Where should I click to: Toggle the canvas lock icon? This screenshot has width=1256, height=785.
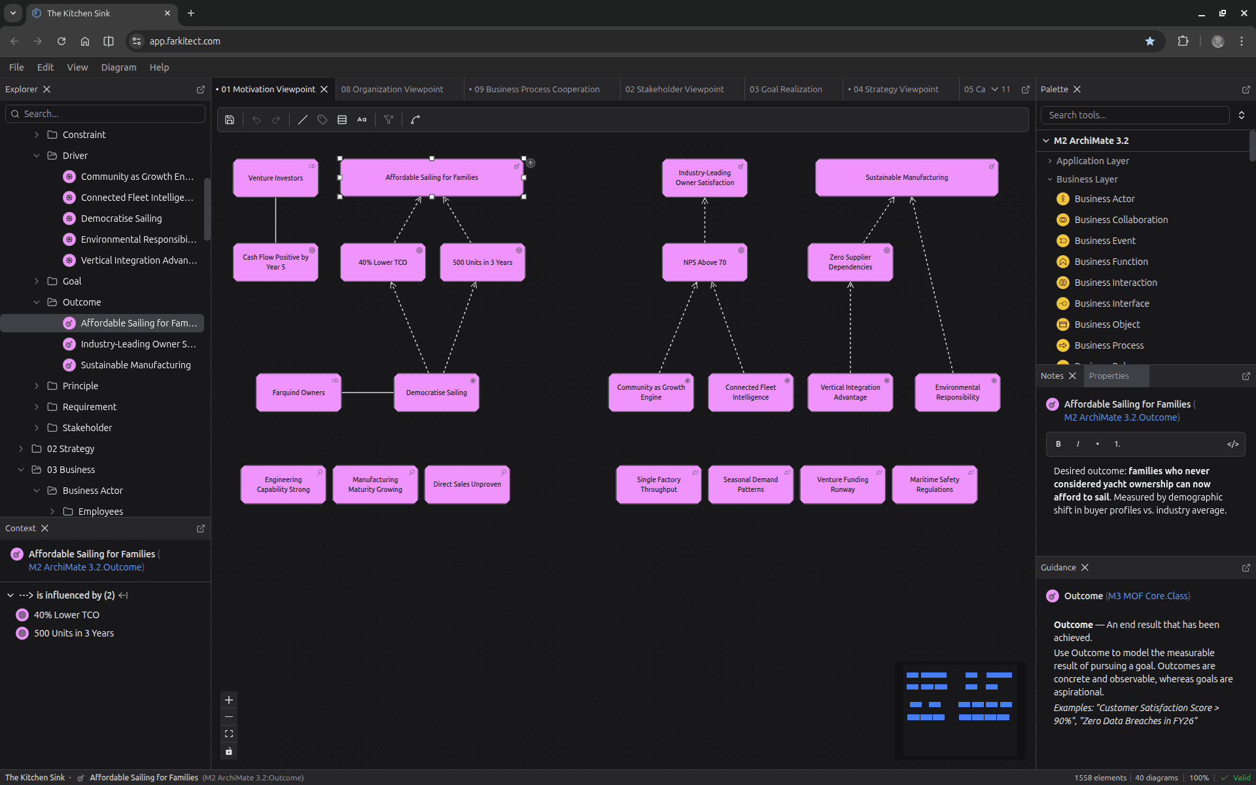click(229, 751)
